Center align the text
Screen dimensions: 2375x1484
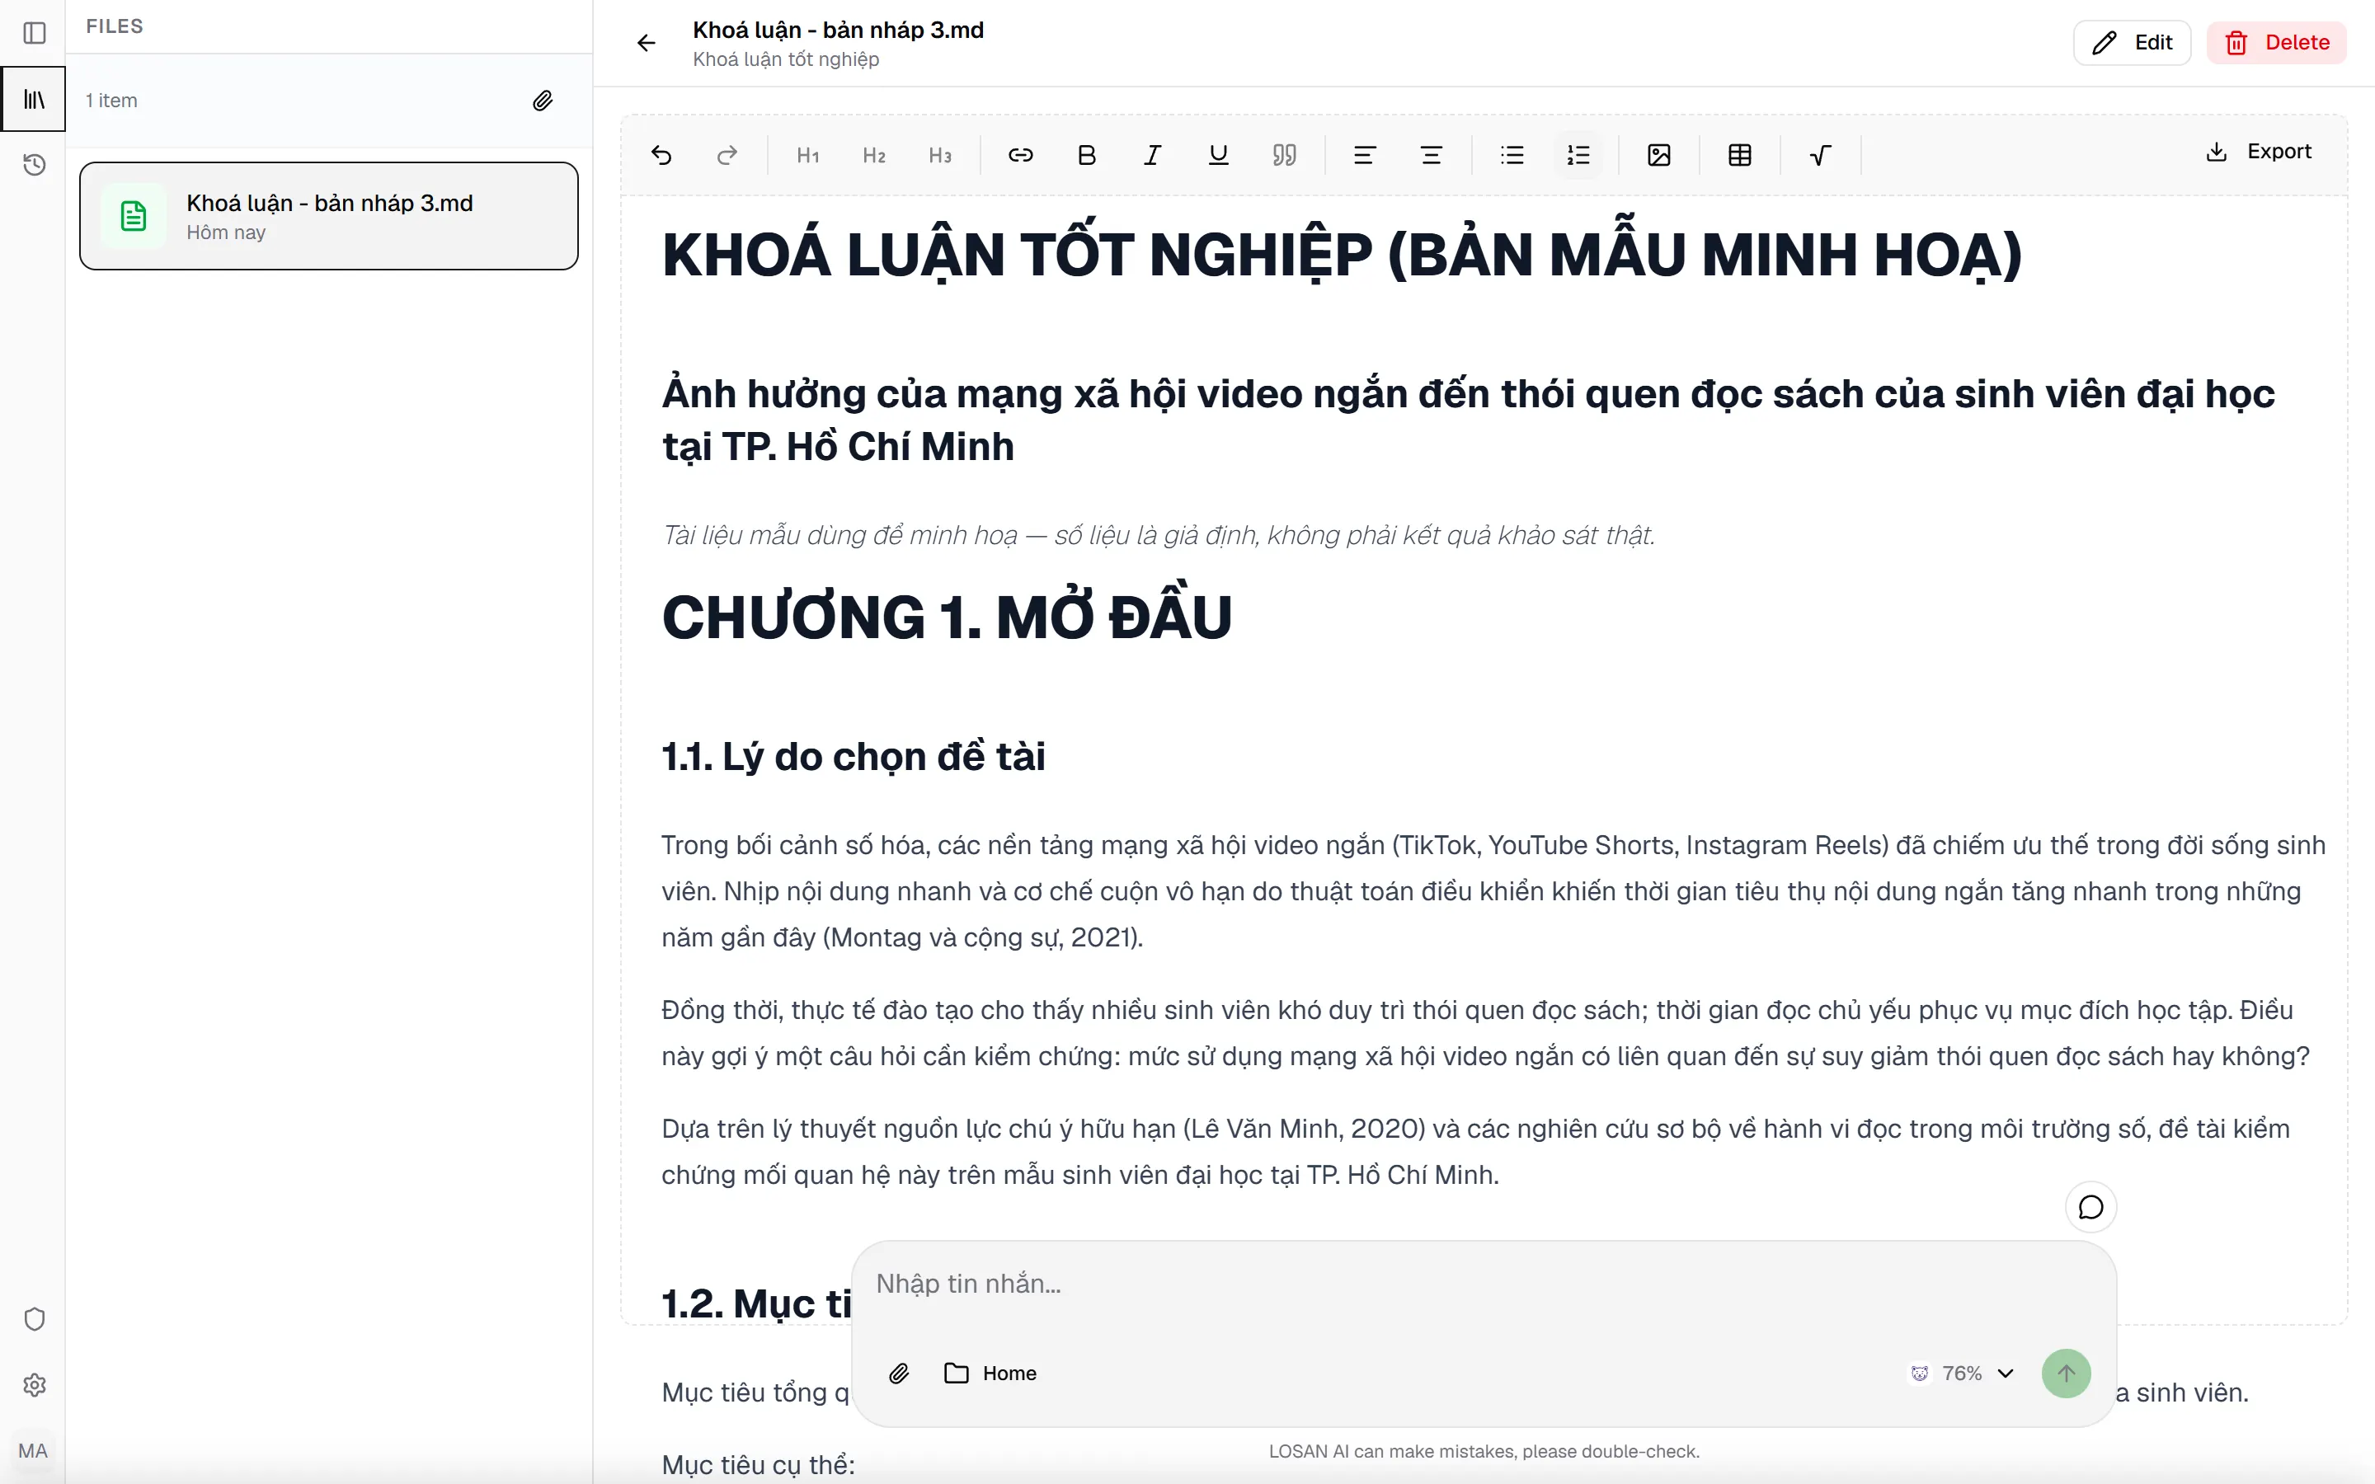point(1431,155)
